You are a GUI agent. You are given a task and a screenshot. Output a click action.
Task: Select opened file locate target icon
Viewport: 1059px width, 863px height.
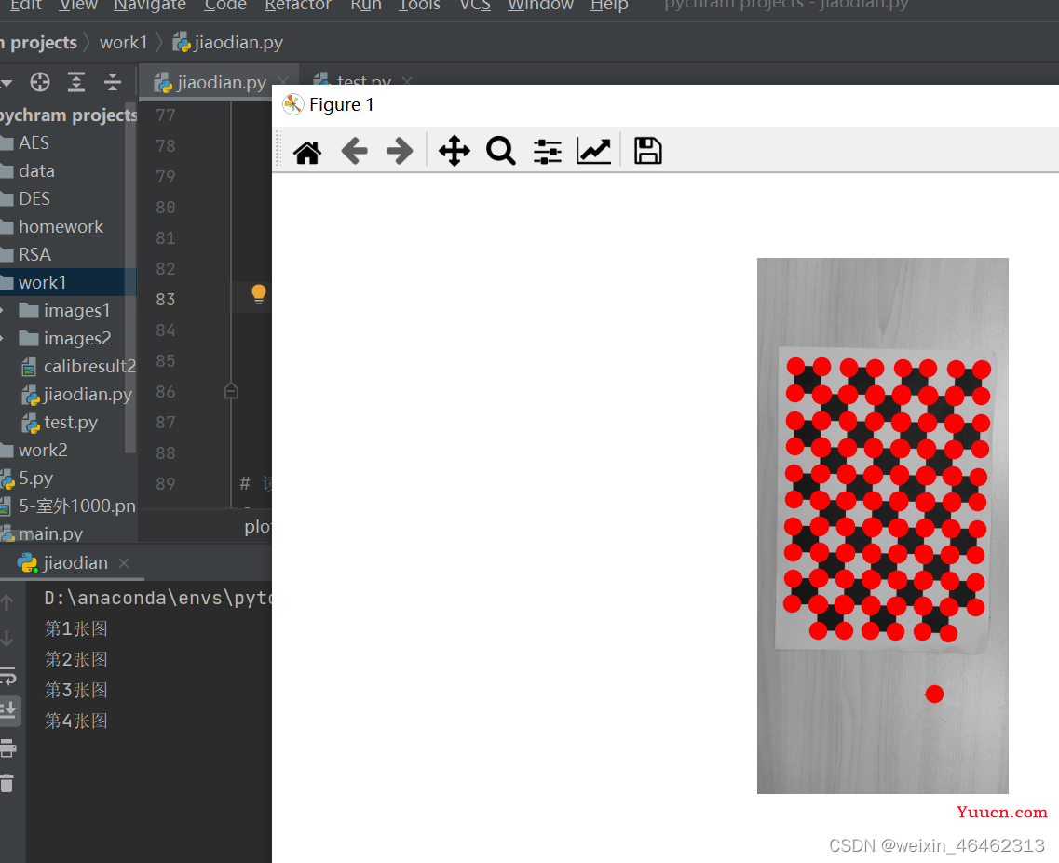click(40, 82)
